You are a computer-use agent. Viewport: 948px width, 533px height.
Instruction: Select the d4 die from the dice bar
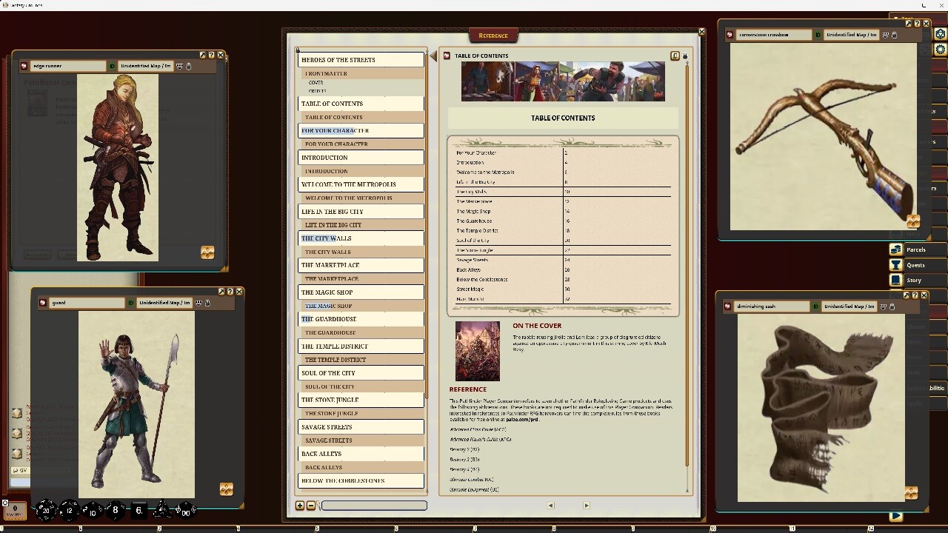[162, 510]
